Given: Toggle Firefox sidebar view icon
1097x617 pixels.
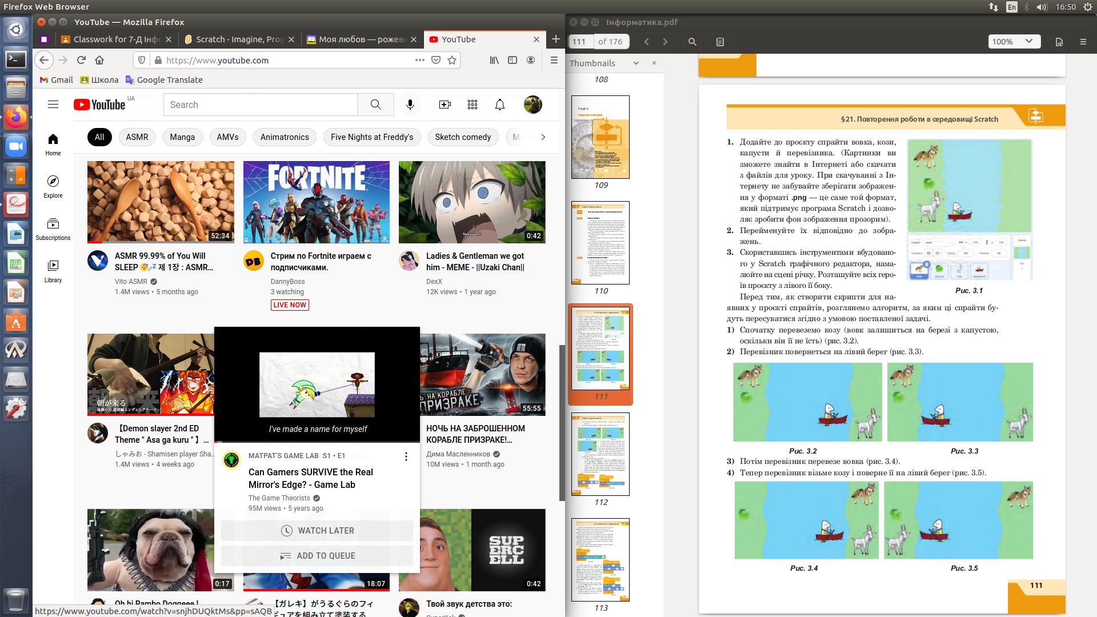Looking at the screenshot, I should (513, 60).
